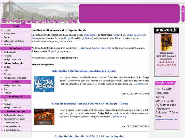Click Bridge Builder cover in Amazon ad
Screen dimensions: 185x138
tap(166, 42)
